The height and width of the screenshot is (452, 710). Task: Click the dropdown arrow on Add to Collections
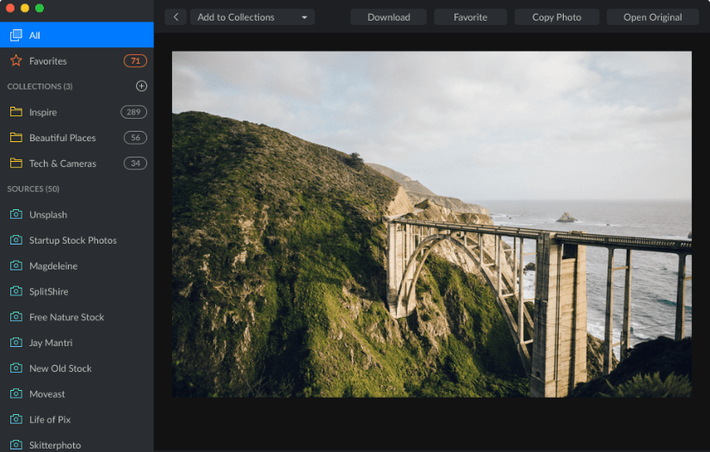(305, 17)
